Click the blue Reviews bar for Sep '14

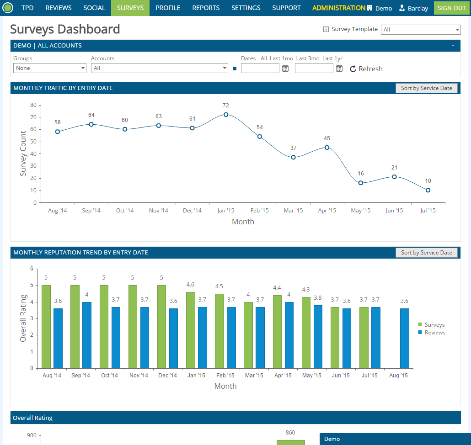(x=87, y=335)
